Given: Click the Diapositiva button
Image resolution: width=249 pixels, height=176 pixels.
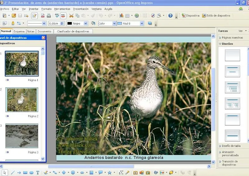Looking at the screenshot, I should pos(190,16).
